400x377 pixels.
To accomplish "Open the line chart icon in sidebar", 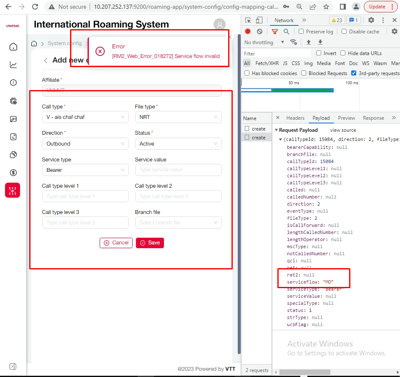I will 13,65.
